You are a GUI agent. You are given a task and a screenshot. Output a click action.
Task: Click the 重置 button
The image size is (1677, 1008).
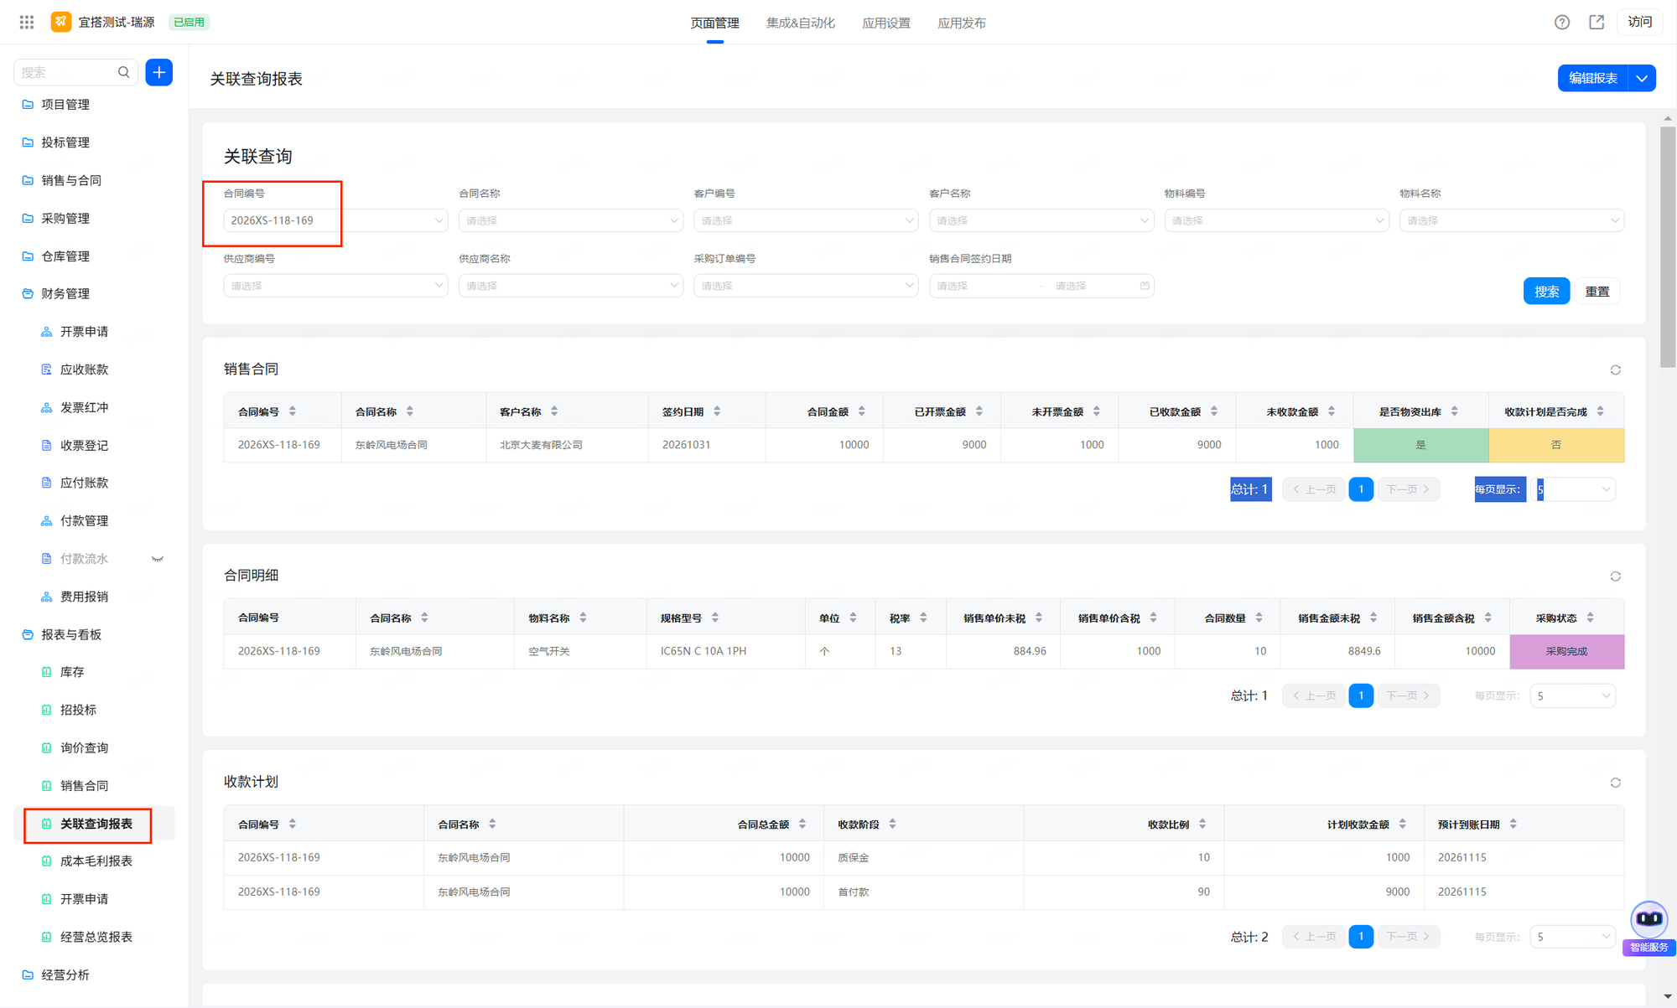tap(1597, 292)
